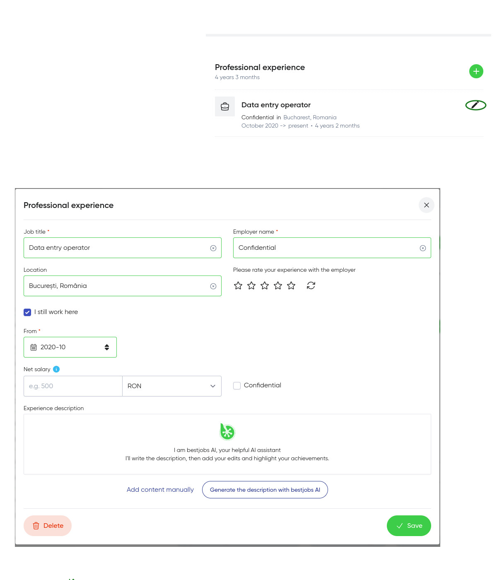Delete this experience entry
Image resolution: width=497 pixels, height=580 pixels.
(48, 526)
